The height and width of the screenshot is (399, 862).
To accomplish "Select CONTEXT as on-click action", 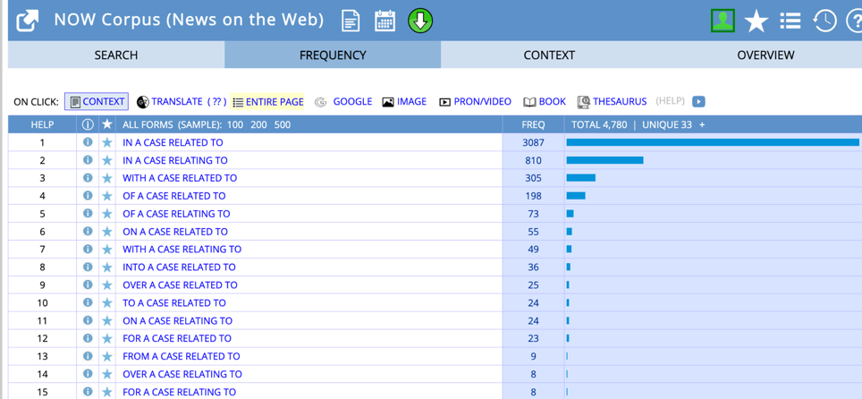I will pyautogui.click(x=97, y=101).
